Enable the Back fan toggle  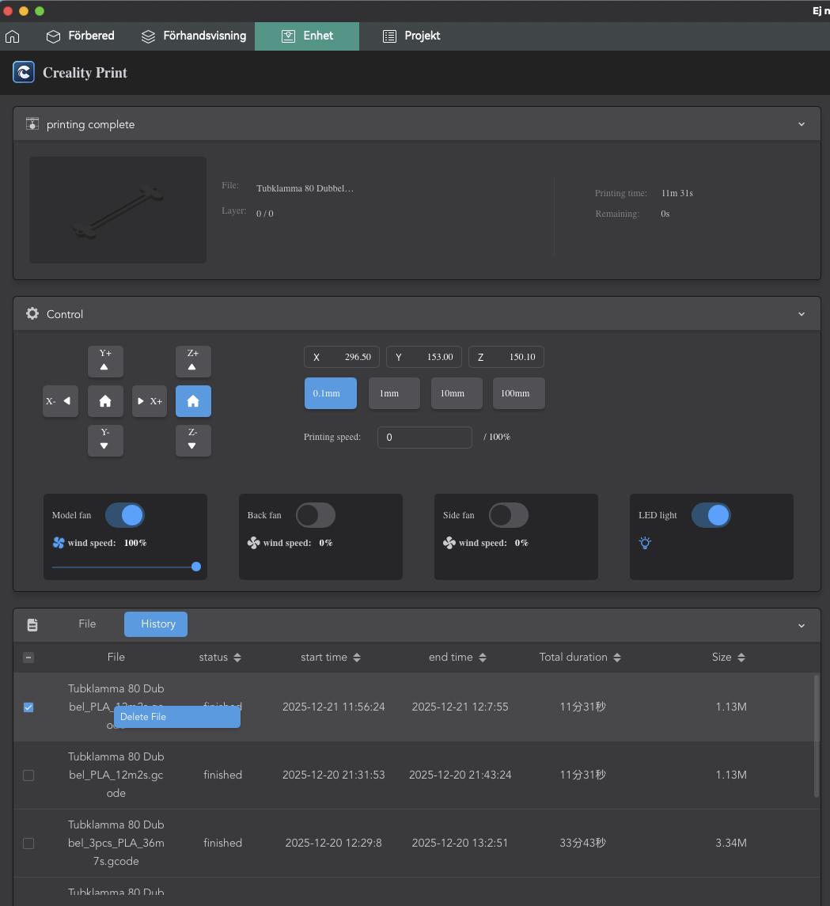pos(315,515)
